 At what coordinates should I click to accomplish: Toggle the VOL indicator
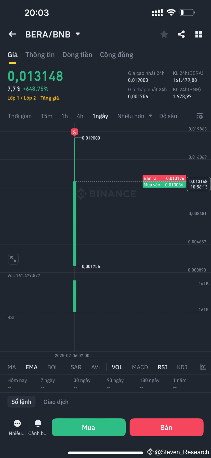coord(117,367)
